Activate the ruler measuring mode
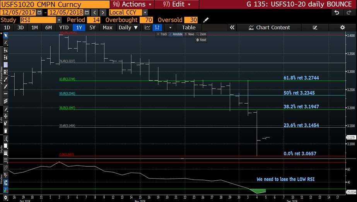Screen dimensions: 357x202 click(x=6, y=168)
